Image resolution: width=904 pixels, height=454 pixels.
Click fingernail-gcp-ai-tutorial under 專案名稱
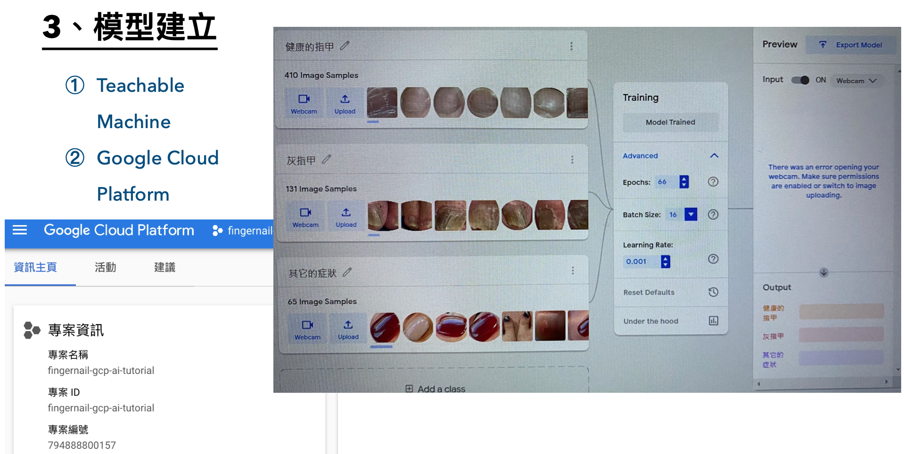pyautogui.click(x=101, y=370)
